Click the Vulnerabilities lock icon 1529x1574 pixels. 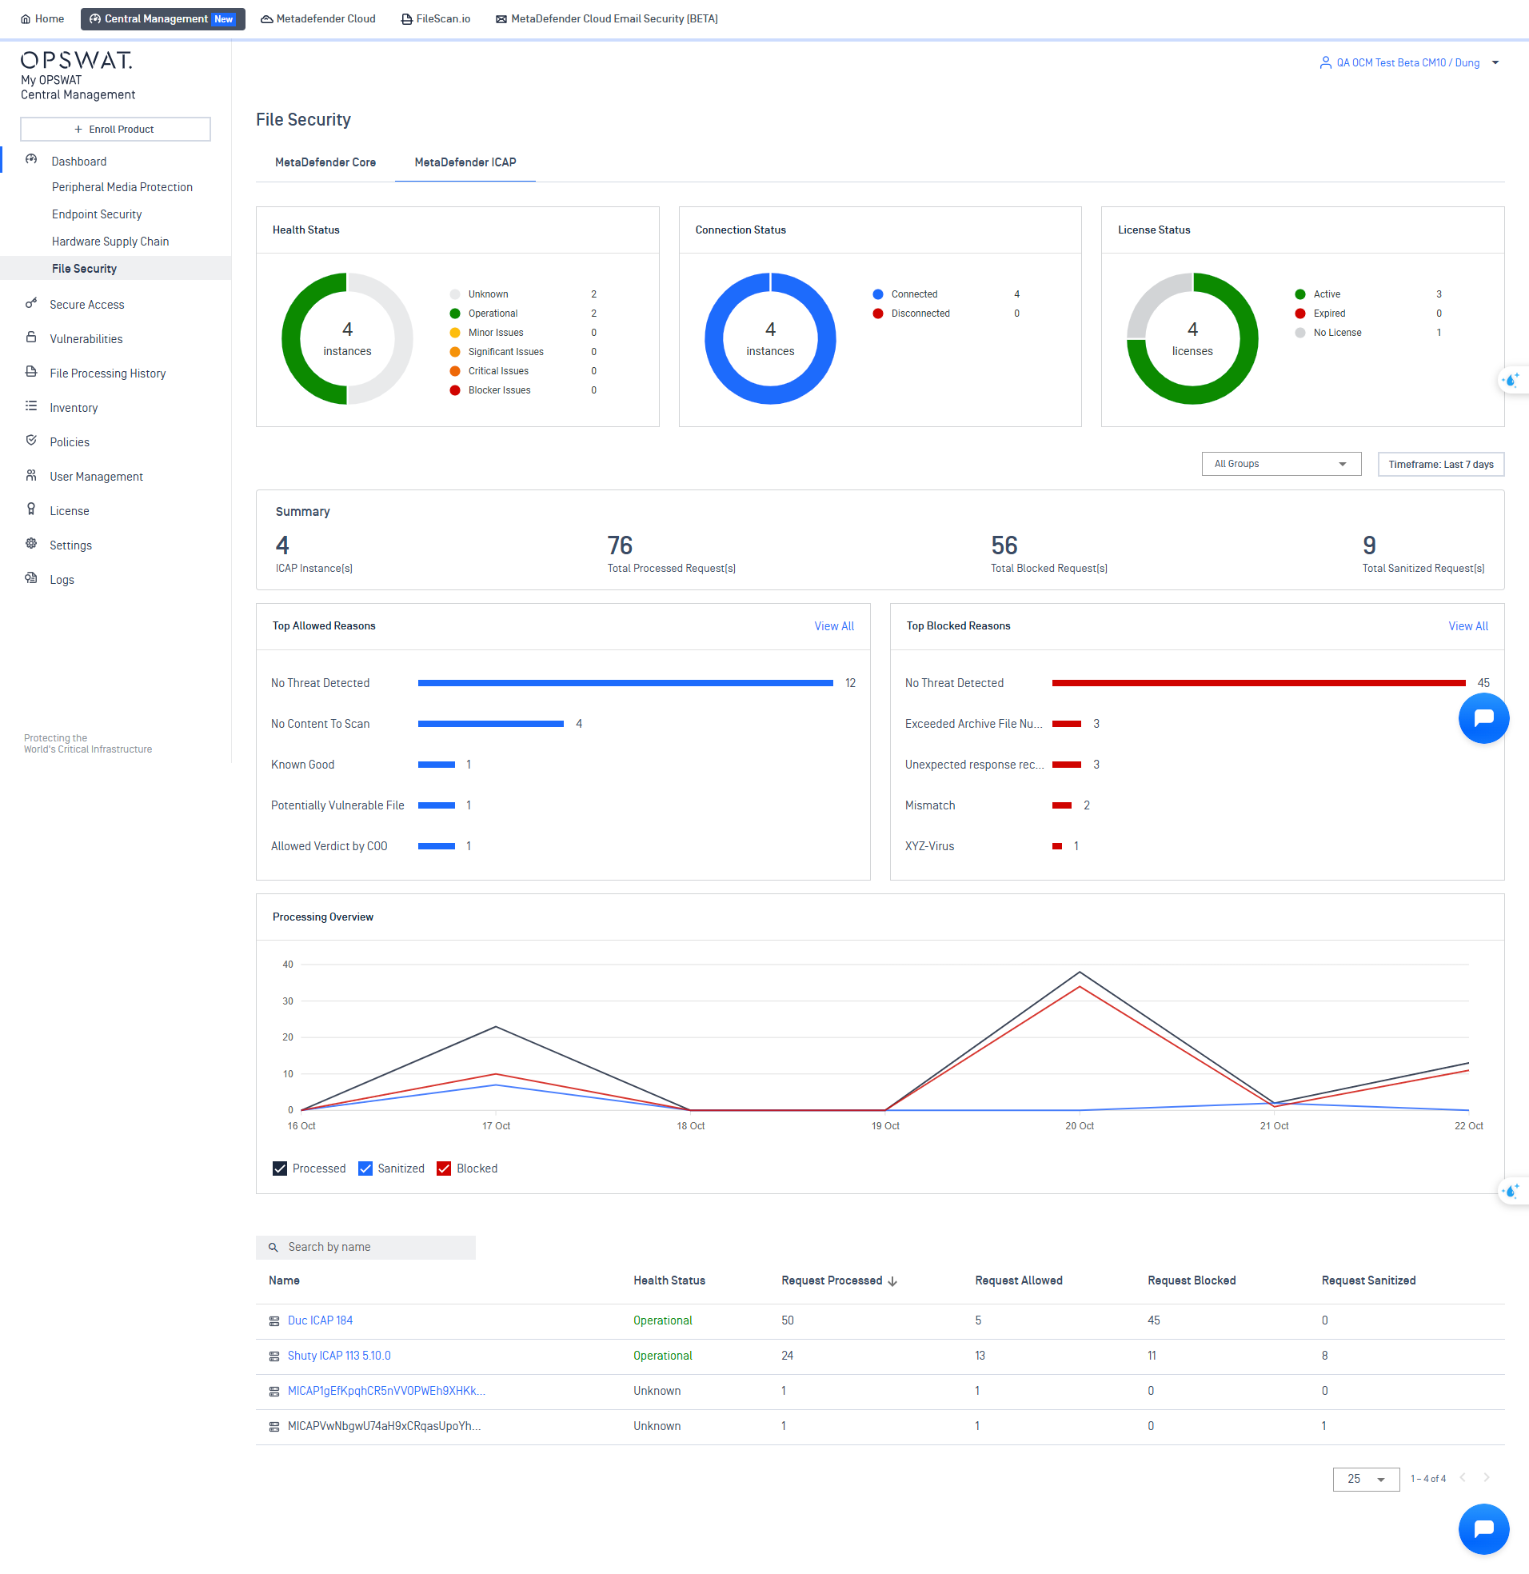(31, 338)
